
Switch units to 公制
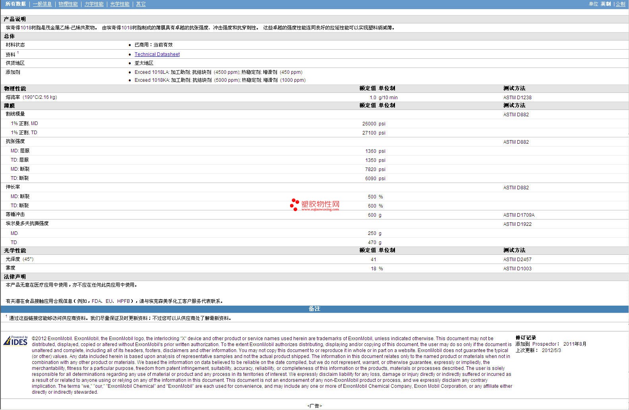[x=620, y=4]
